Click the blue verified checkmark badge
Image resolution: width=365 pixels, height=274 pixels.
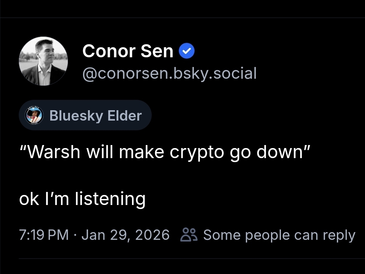pyautogui.click(x=187, y=51)
